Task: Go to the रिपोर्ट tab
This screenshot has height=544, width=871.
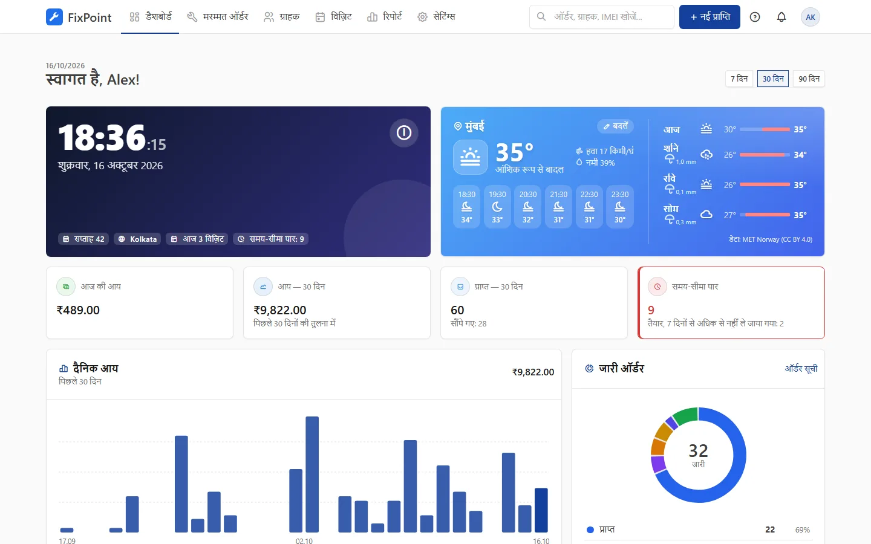Action: pos(385,17)
